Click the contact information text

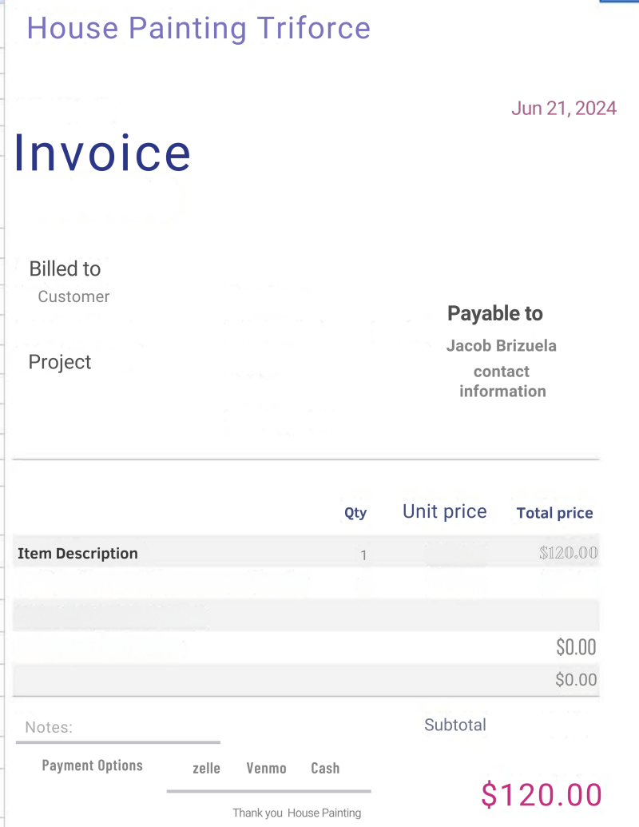click(x=502, y=381)
